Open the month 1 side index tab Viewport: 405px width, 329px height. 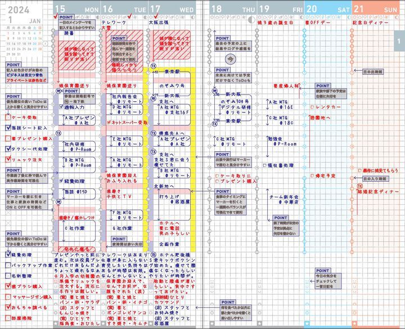399,41
